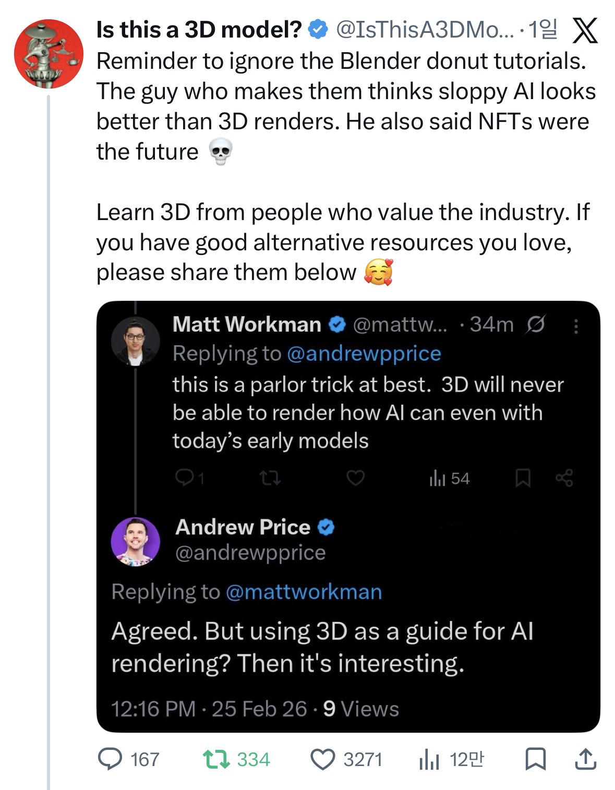Click the @mattworkman mention link
Image resolution: width=615 pixels, height=790 pixels.
[304, 592]
